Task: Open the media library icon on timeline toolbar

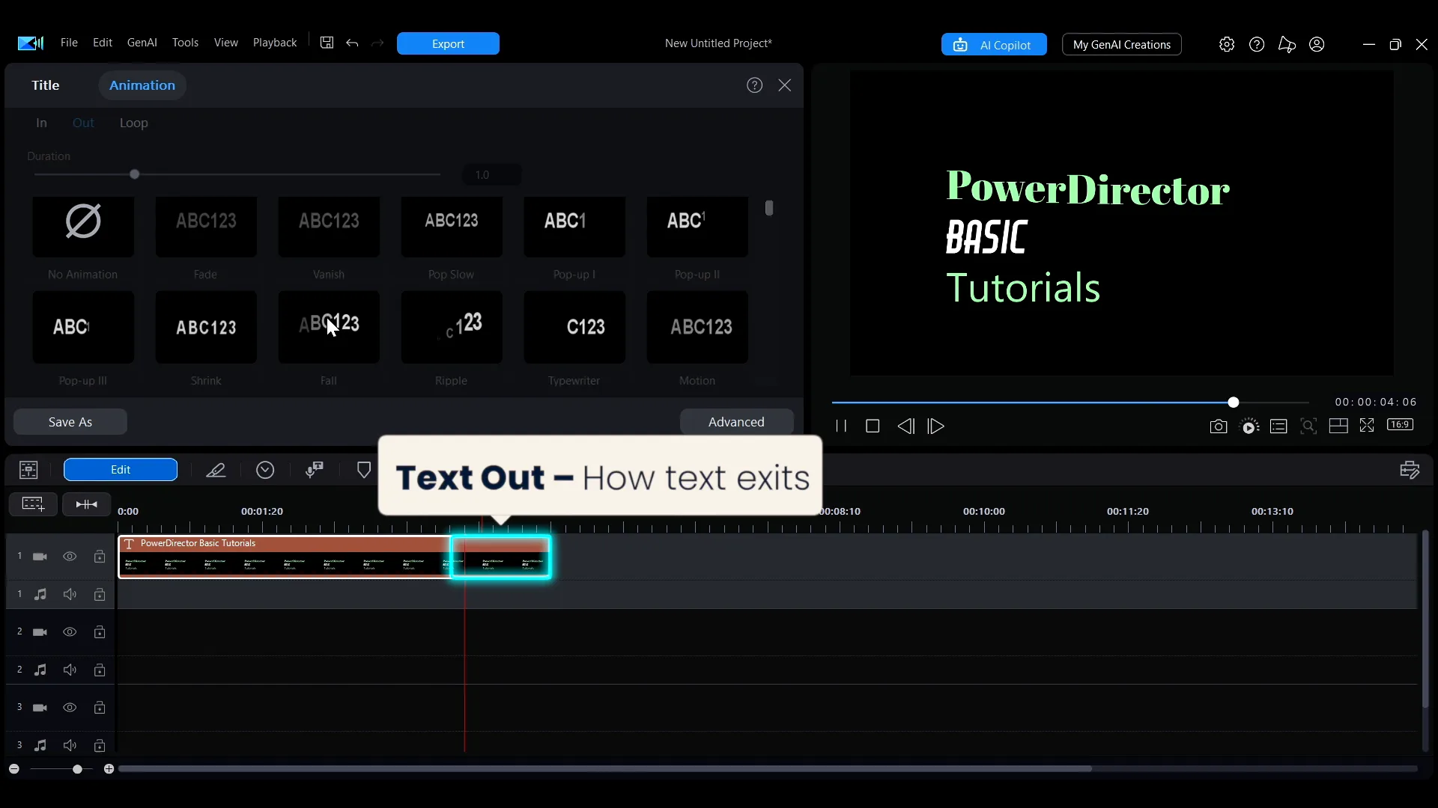Action: point(28,470)
